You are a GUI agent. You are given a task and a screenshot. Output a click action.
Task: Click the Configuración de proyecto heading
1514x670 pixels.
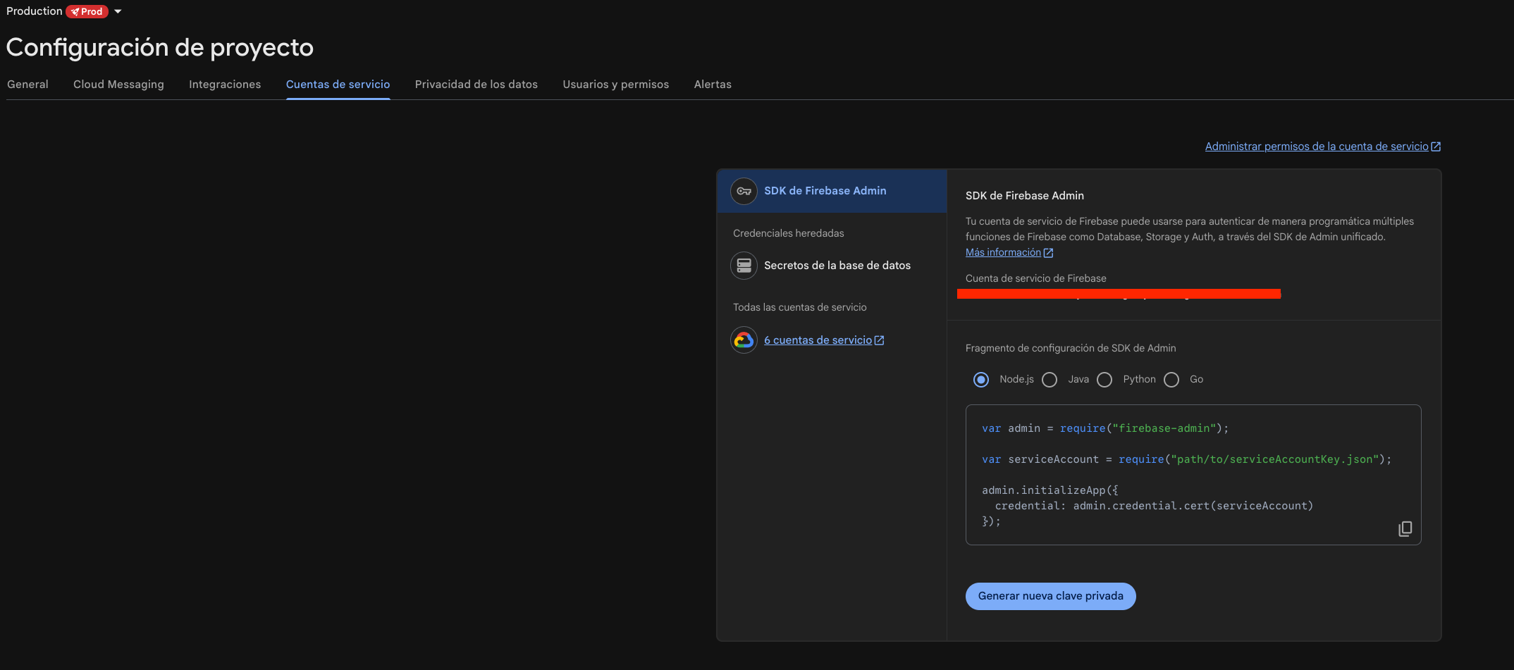coord(160,47)
